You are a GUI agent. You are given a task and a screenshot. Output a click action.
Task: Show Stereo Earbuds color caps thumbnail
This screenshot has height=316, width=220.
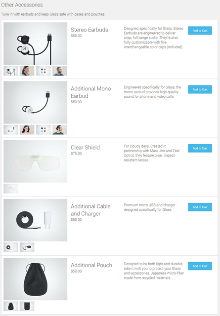point(44,71)
